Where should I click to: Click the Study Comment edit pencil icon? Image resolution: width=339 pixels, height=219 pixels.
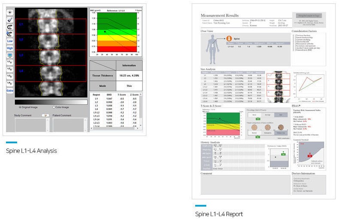click(45, 115)
